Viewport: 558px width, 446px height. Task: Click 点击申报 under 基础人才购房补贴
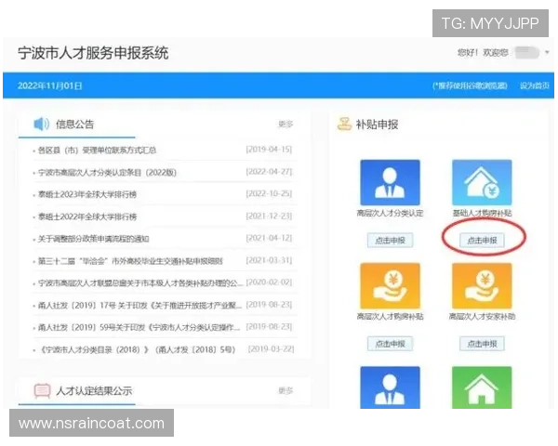482,241
